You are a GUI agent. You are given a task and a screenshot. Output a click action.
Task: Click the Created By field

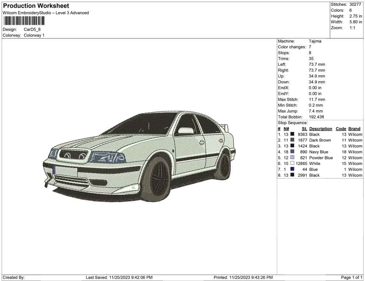[x=13, y=277]
